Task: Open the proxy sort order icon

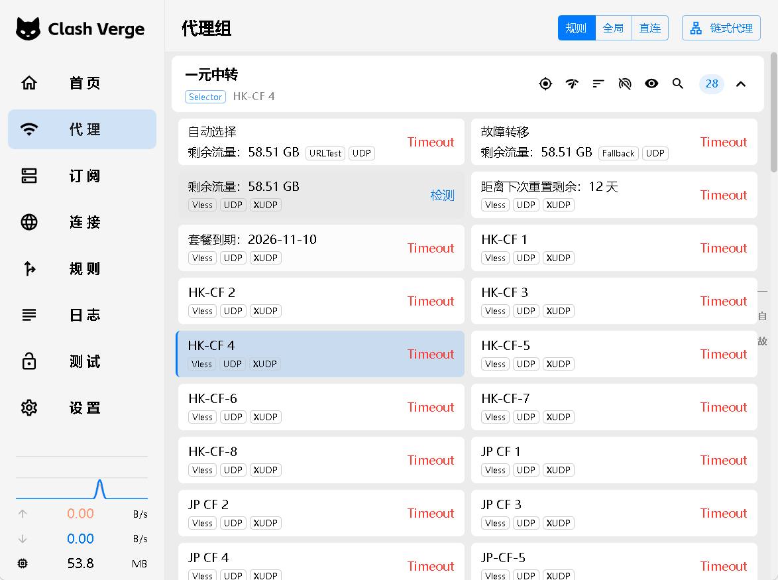Action: coord(598,84)
